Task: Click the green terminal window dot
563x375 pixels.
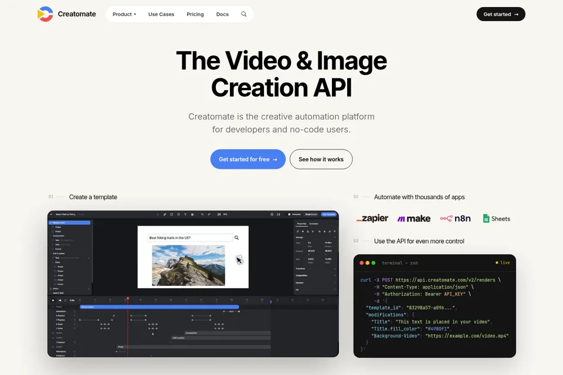Action: click(x=374, y=262)
